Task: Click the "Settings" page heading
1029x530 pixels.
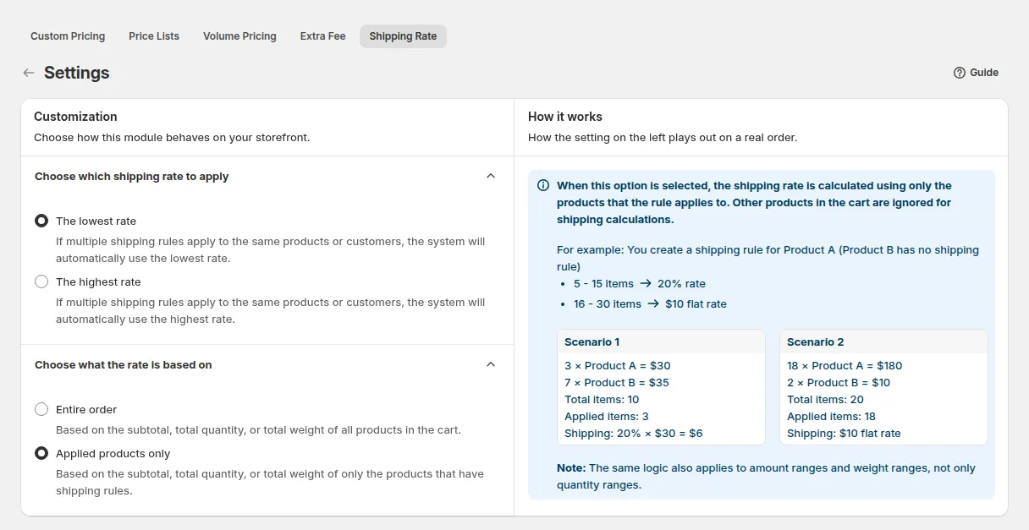Action: (77, 73)
